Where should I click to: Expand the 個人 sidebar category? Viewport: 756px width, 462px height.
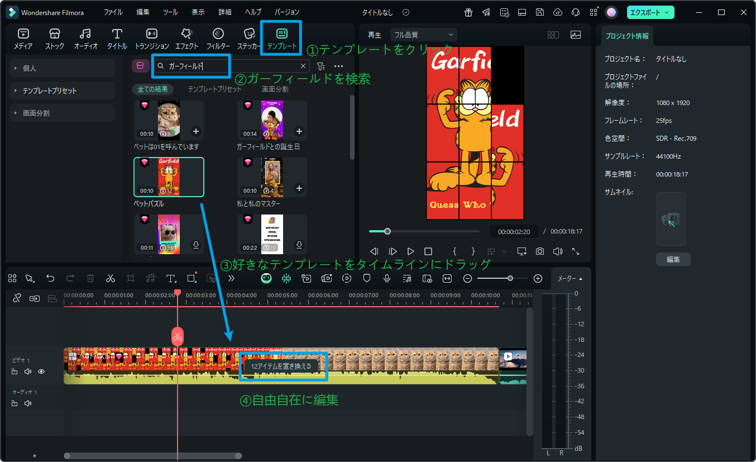[63, 68]
